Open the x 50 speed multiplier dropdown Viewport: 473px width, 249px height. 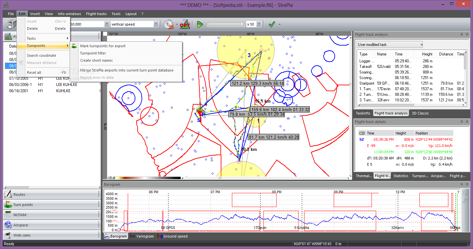pos(259,24)
